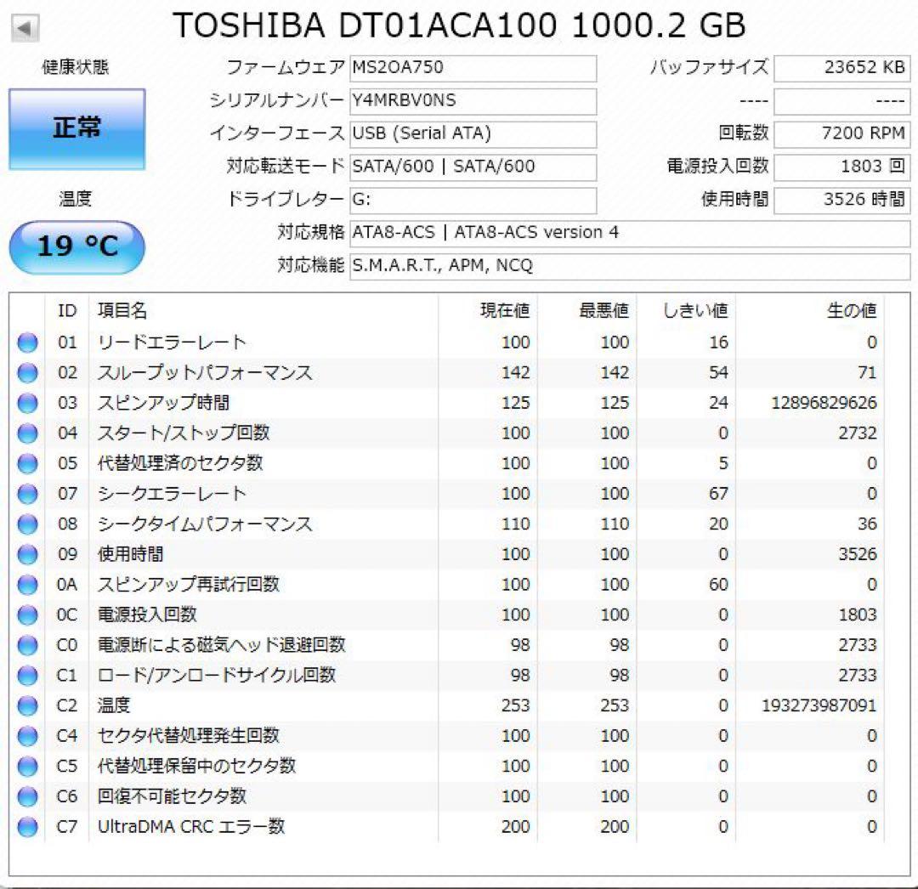Select threshold value 67 in シークエラーレート row

pos(718,494)
